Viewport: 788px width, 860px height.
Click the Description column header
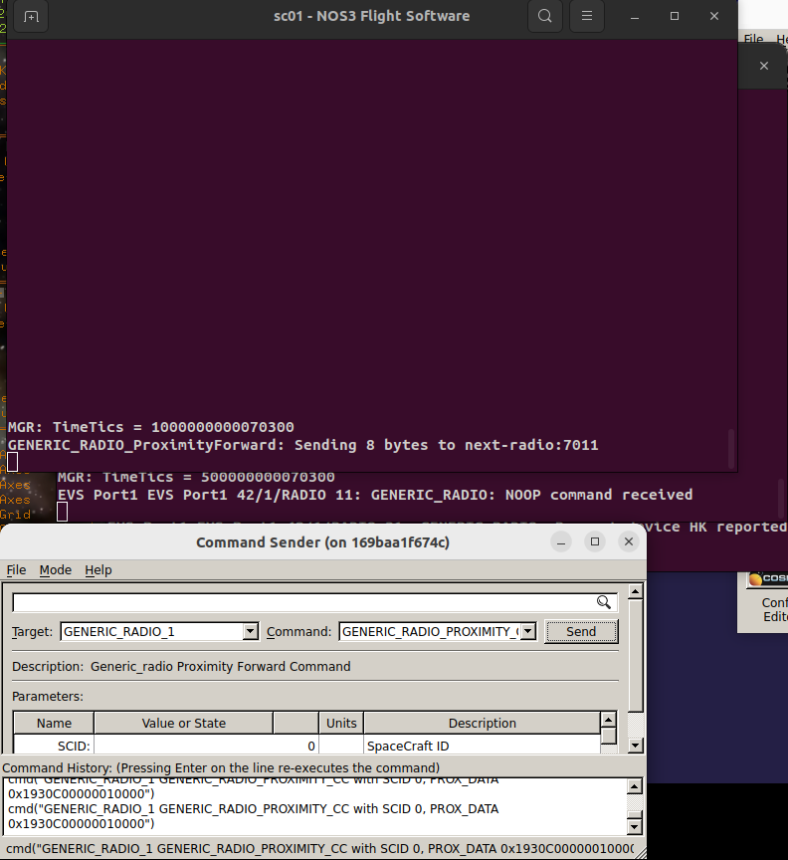click(x=482, y=723)
